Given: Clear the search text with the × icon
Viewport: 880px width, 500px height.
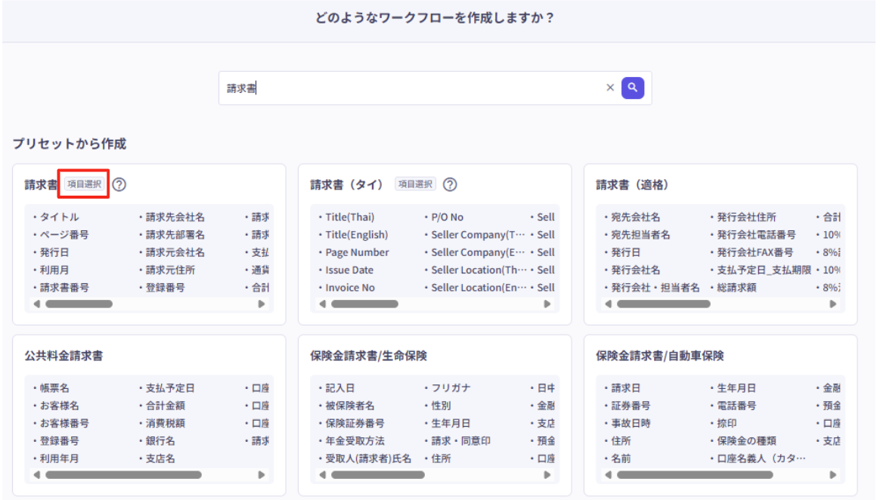Looking at the screenshot, I should tap(610, 87).
